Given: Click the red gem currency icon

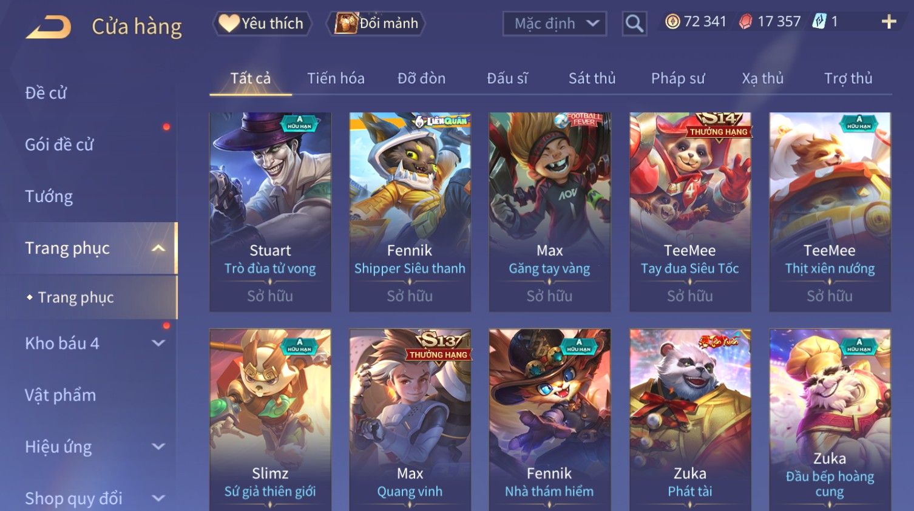Looking at the screenshot, I should pos(745,22).
